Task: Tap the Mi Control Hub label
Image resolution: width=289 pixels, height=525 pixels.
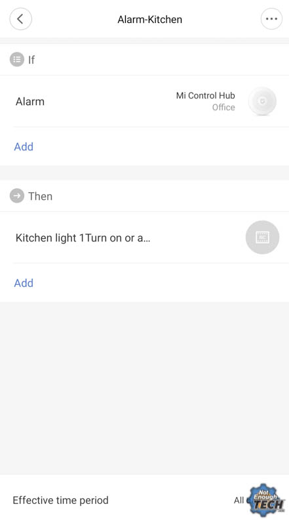Action: [205, 95]
